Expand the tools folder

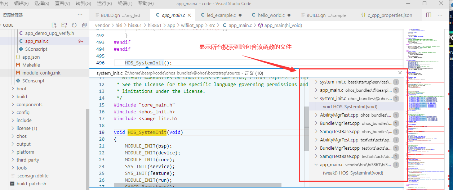tap(22, 168)
